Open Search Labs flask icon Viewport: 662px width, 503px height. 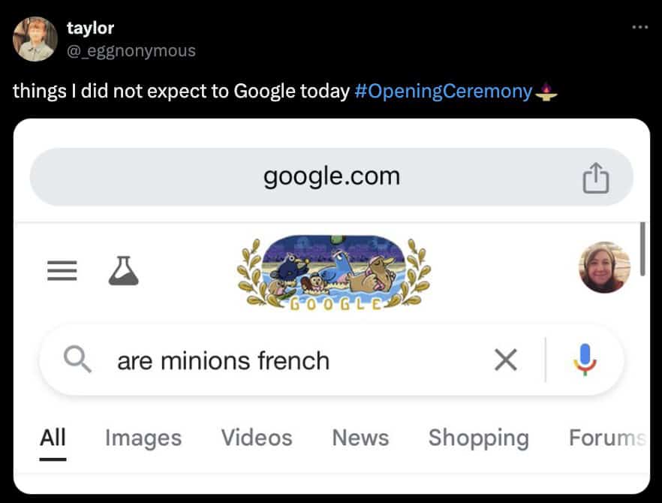pos(123,270)
